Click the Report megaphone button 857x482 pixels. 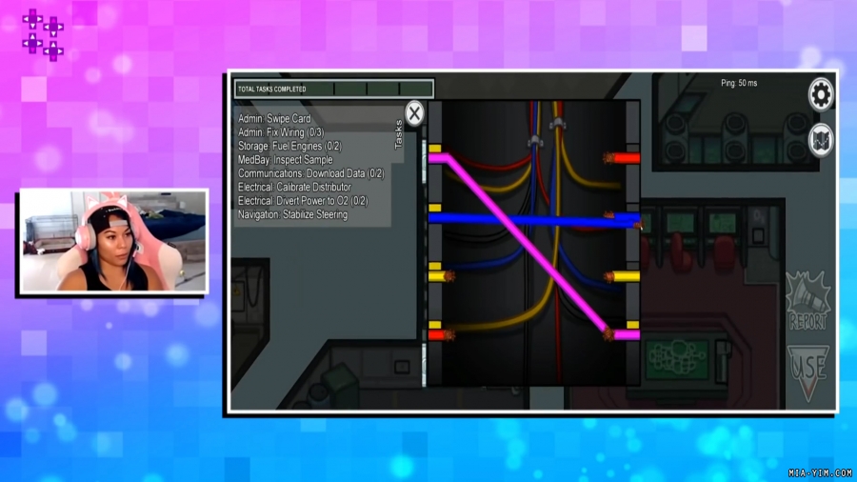pyautogui.click(x=807, y=301)
